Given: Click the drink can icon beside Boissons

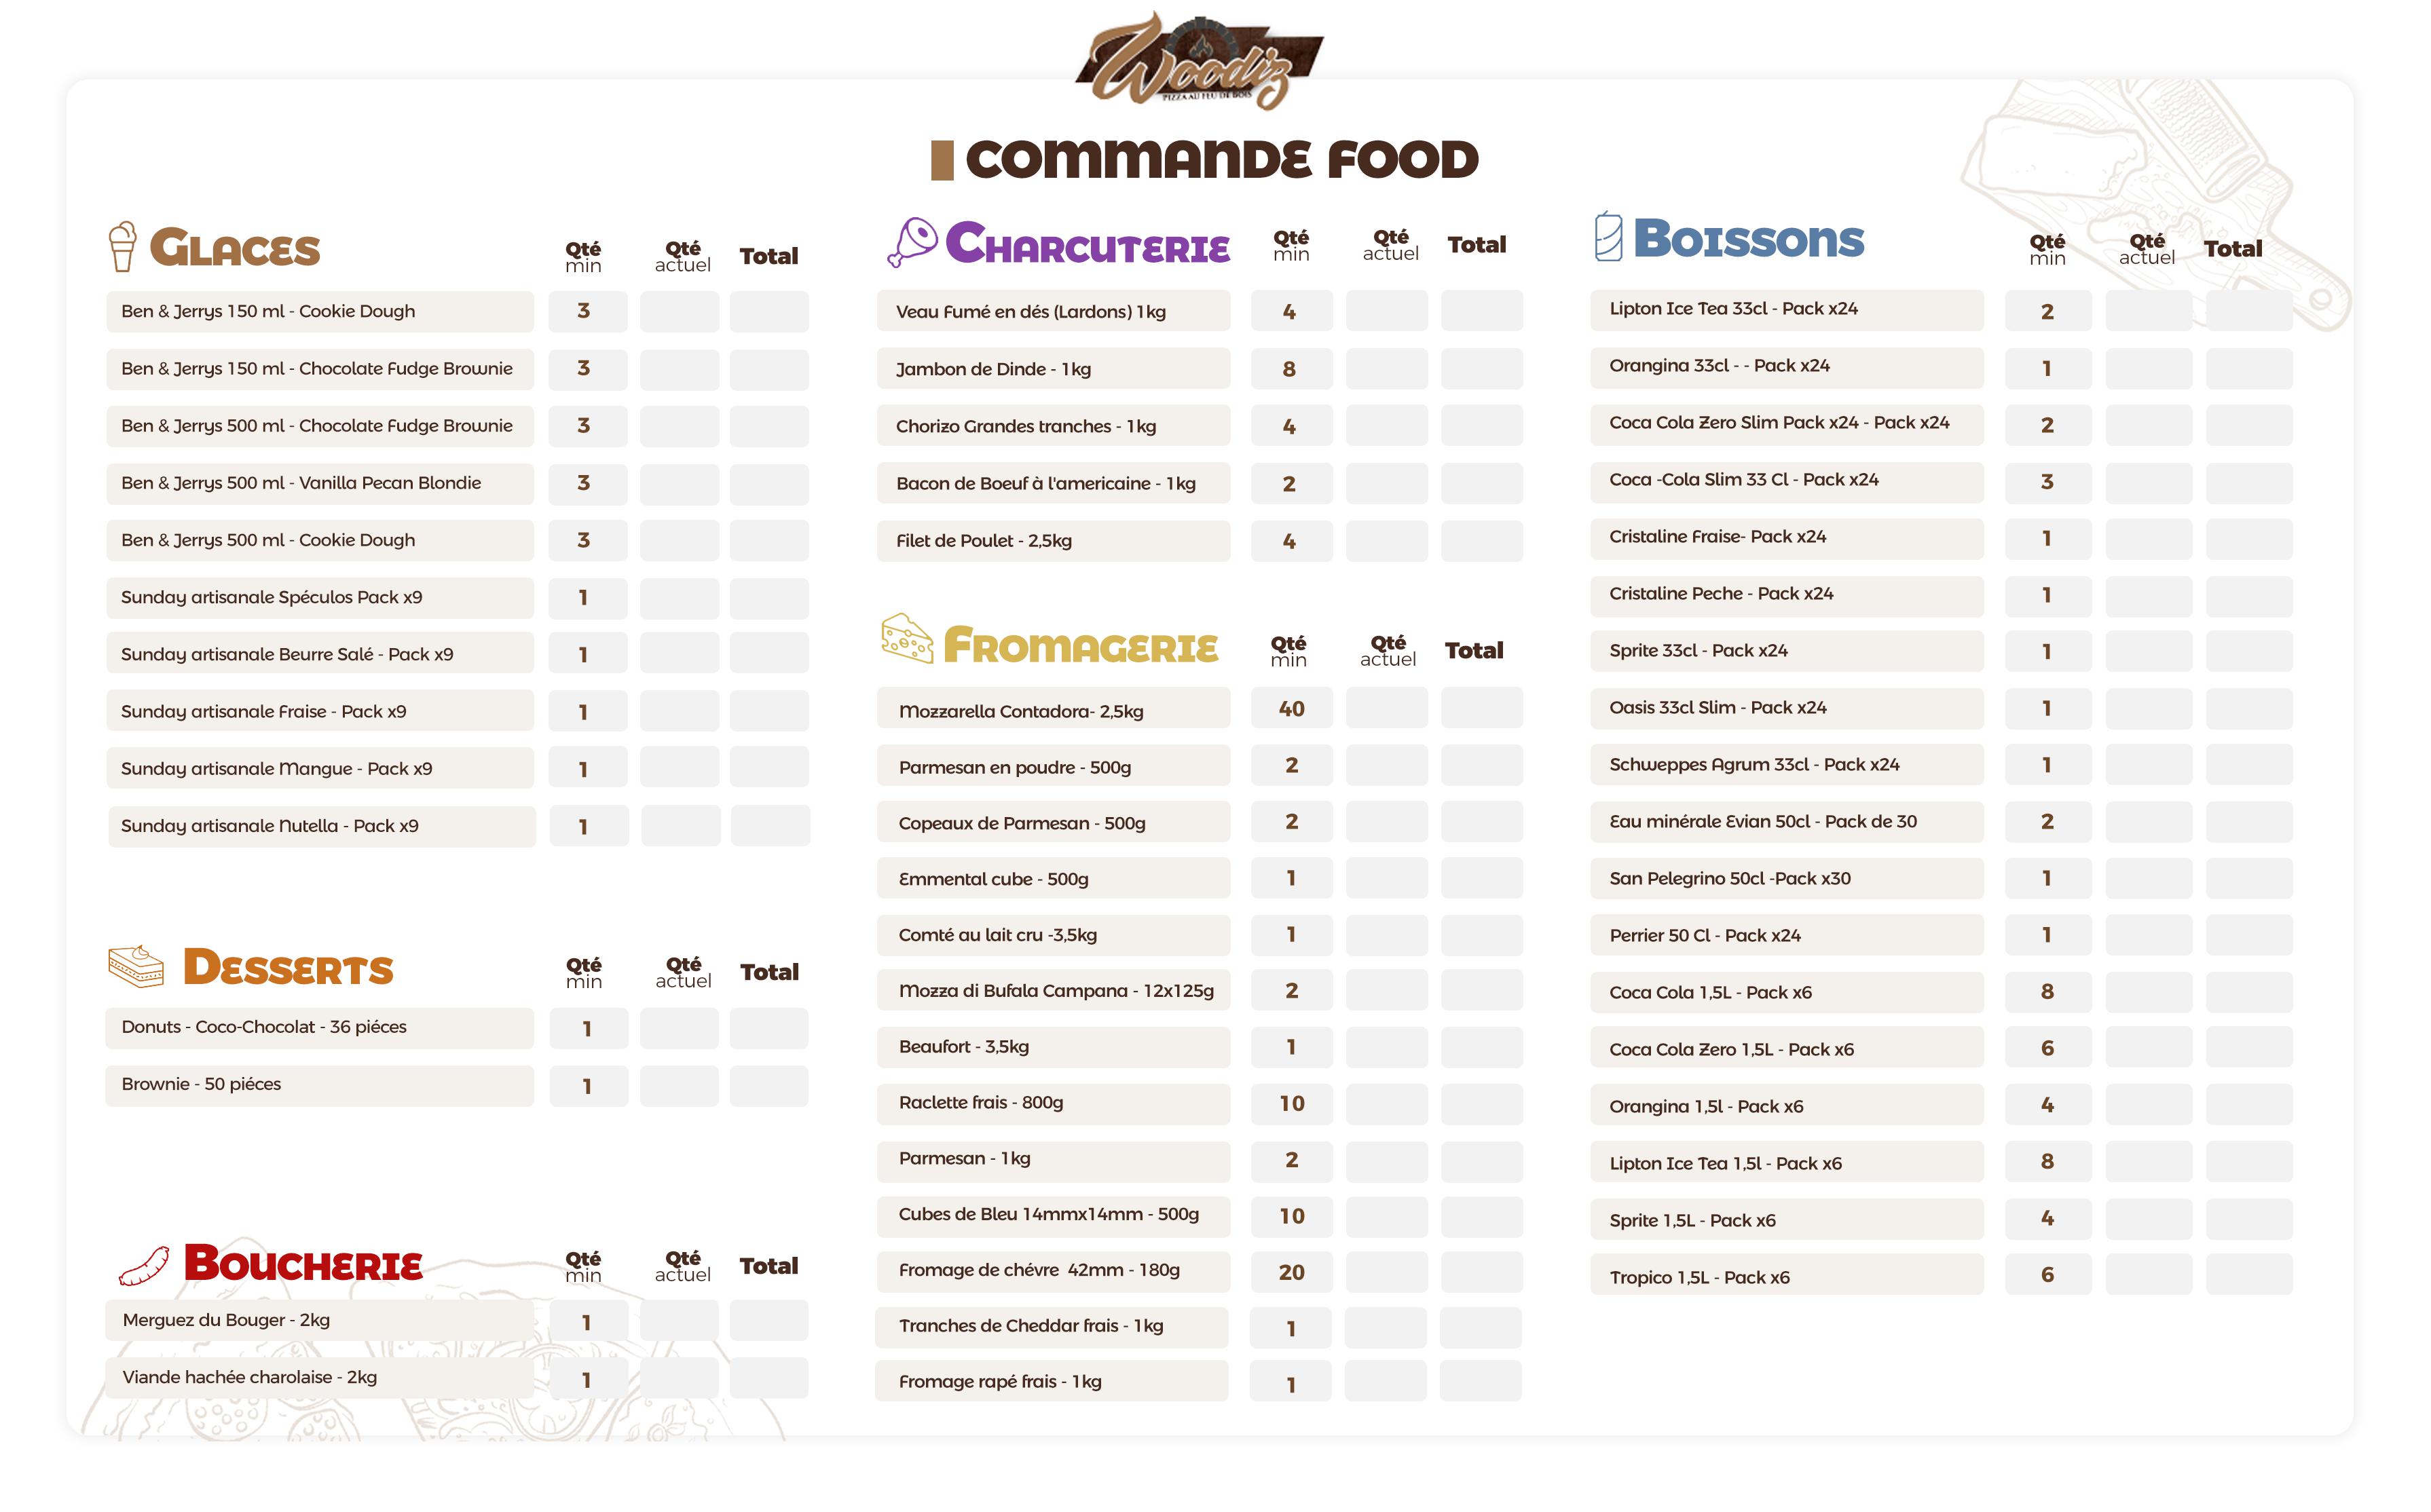Looking at the screenshot, I should coord(1608,237).
